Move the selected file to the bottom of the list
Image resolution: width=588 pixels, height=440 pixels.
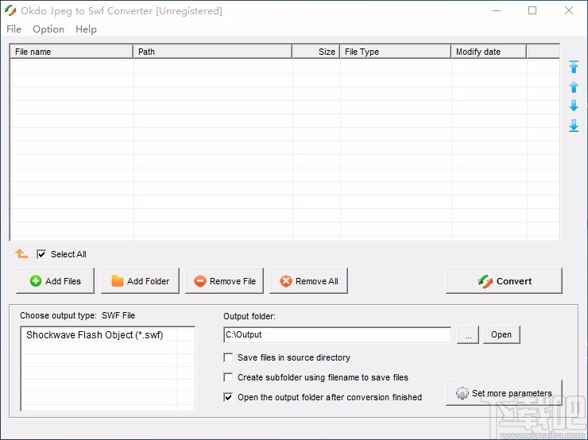(574, 125)
